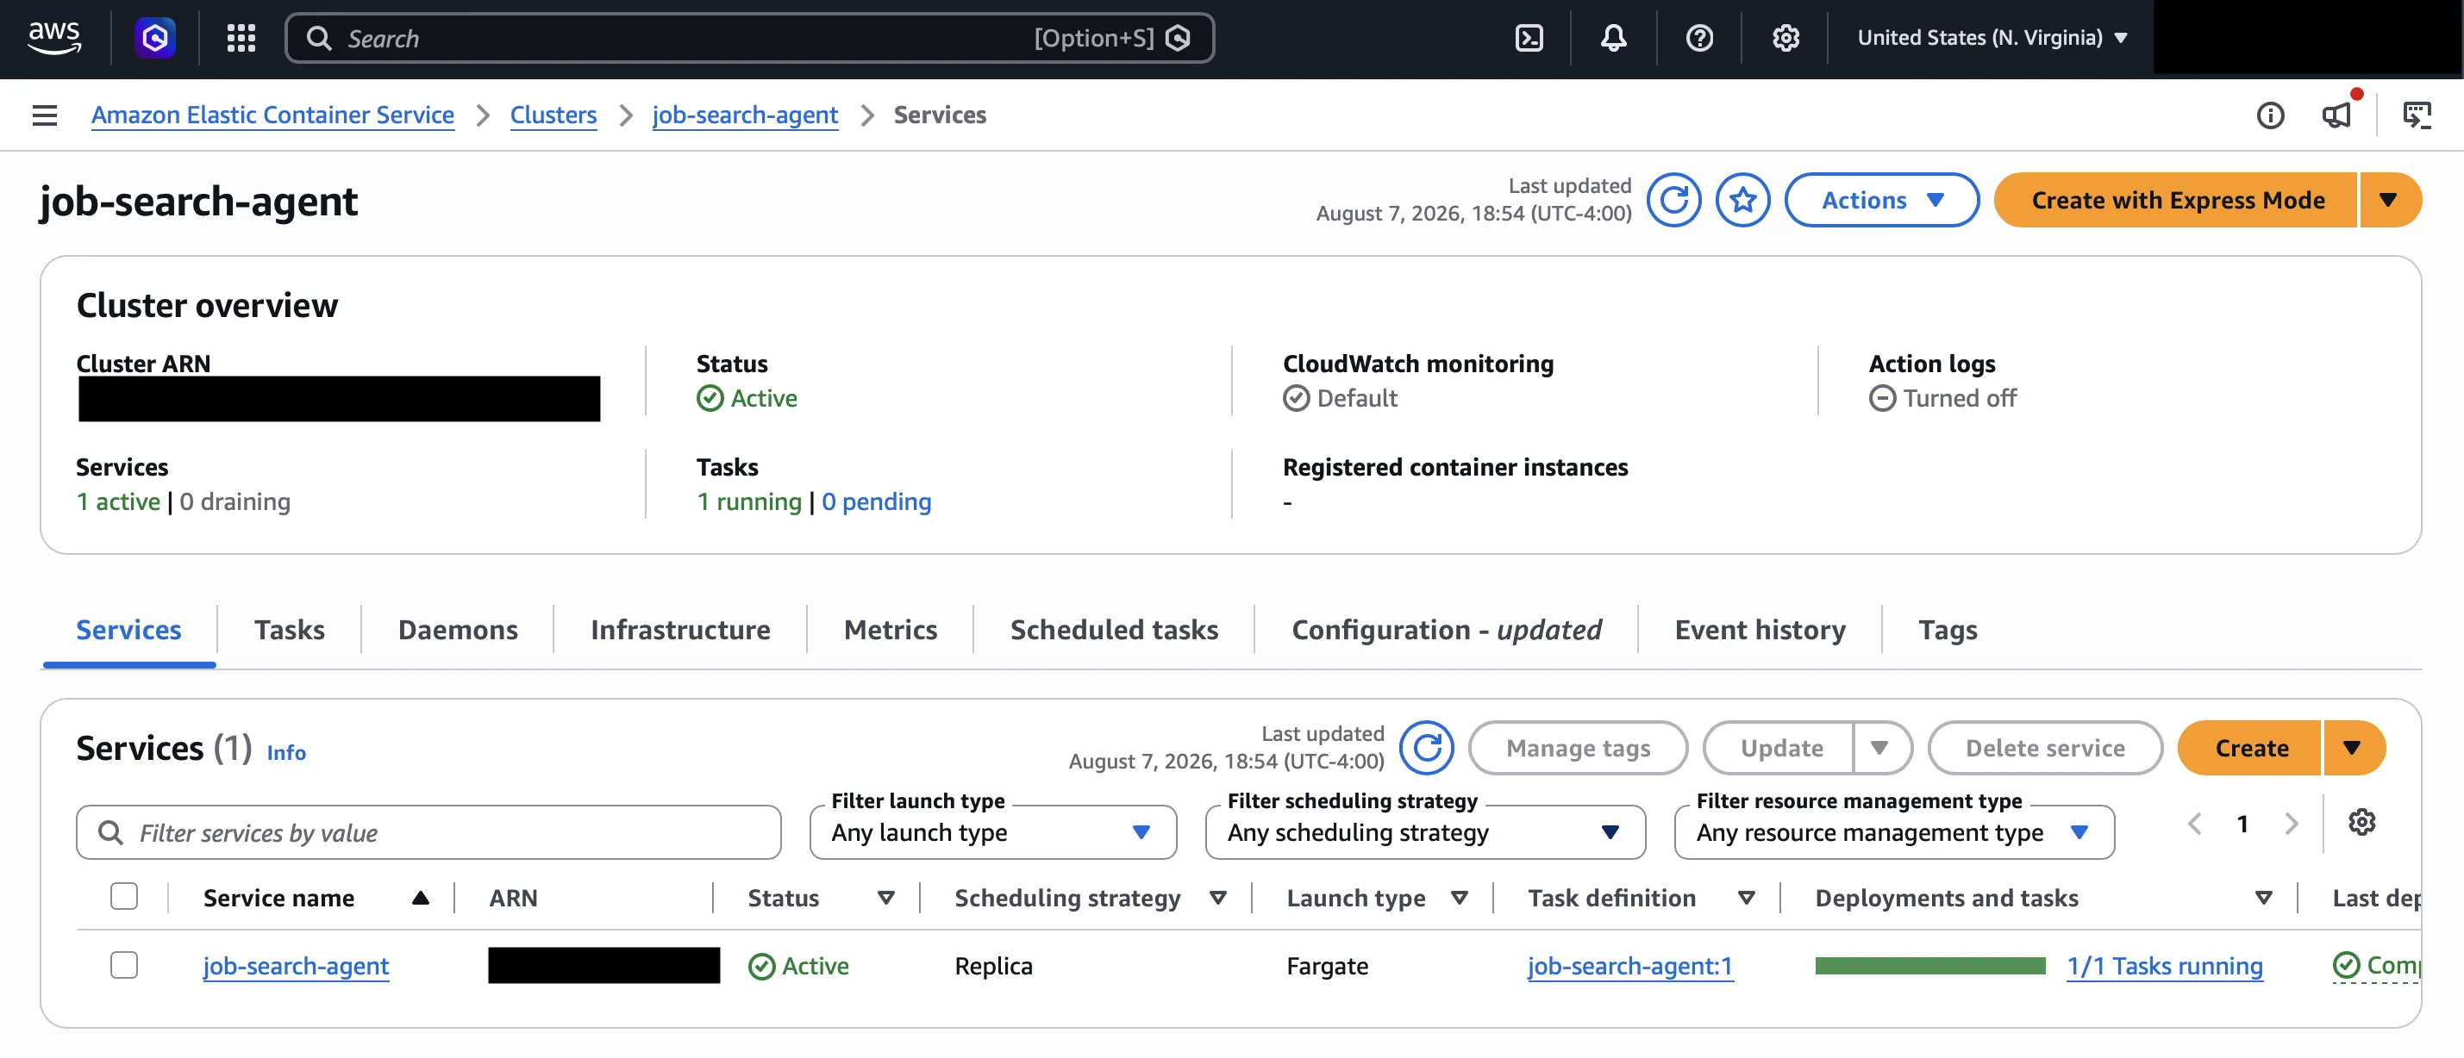This screenshot has width=2464, height=1058.
Task: Open table preferences gear icon
Action: tap(2362, 823)
